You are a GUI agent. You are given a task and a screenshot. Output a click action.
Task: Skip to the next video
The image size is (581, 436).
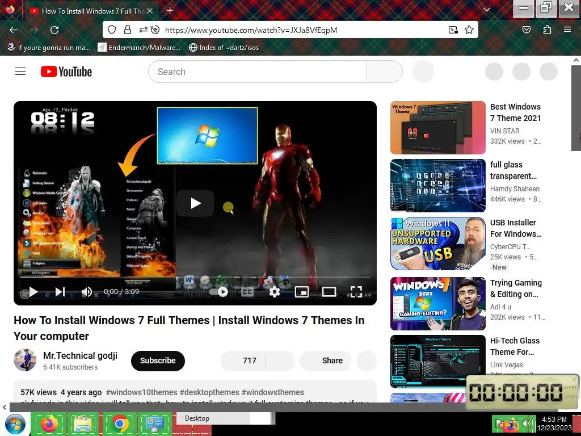[x=60, y=292]
